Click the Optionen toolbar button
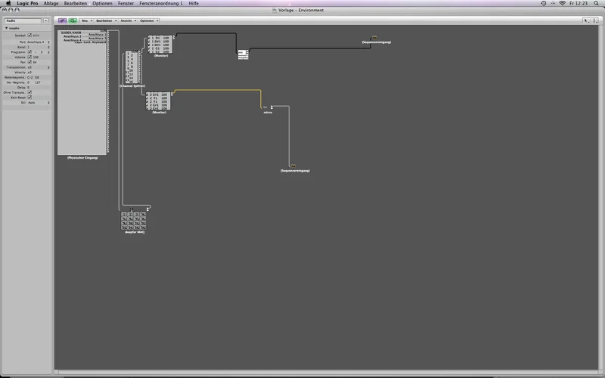Viewport: 605px width, 378px height. pyautogui.click(x=147, y=20)
